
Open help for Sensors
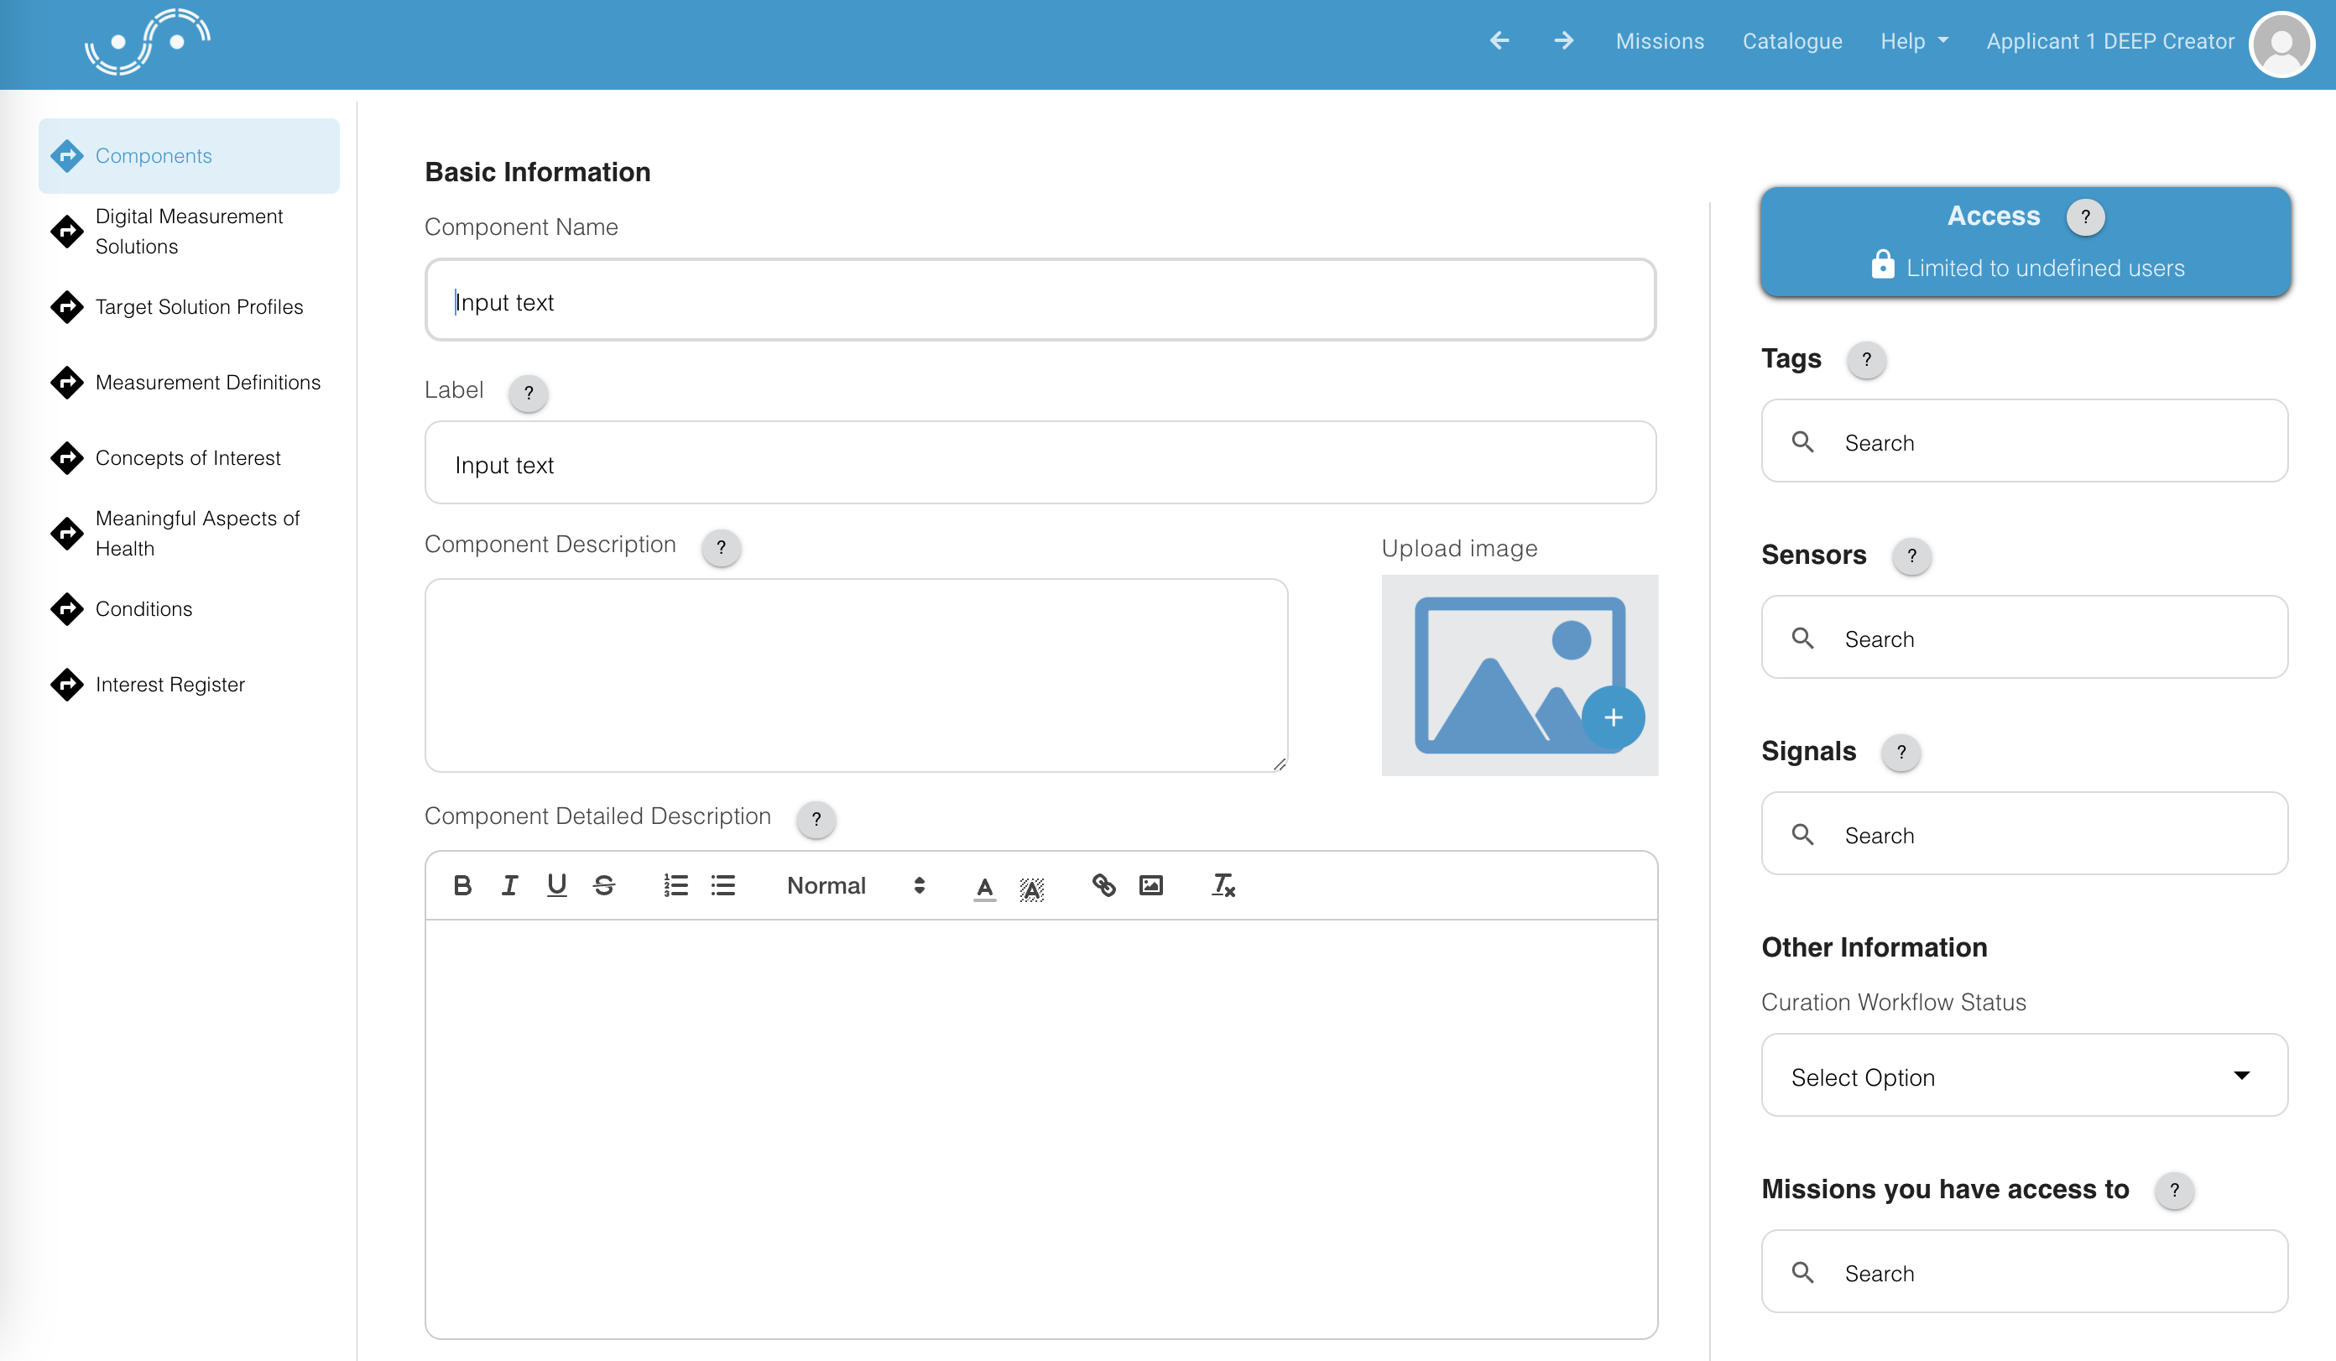(1911, 555)
